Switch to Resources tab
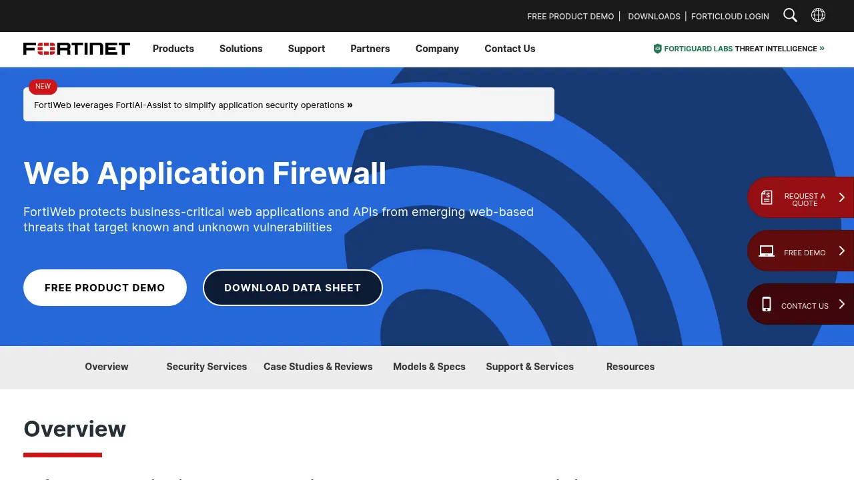This screenshot has width=854, height=480. coord(630,367)
